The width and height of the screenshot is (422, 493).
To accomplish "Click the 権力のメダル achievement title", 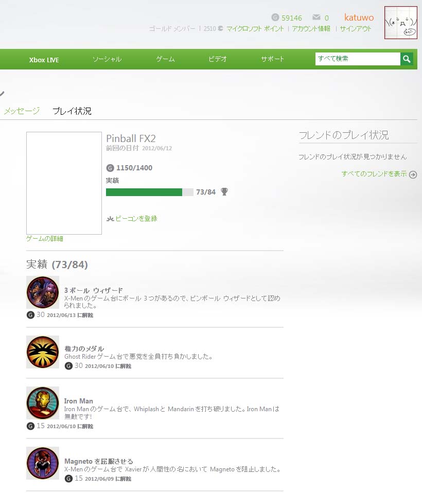I will tap(84, 348).
